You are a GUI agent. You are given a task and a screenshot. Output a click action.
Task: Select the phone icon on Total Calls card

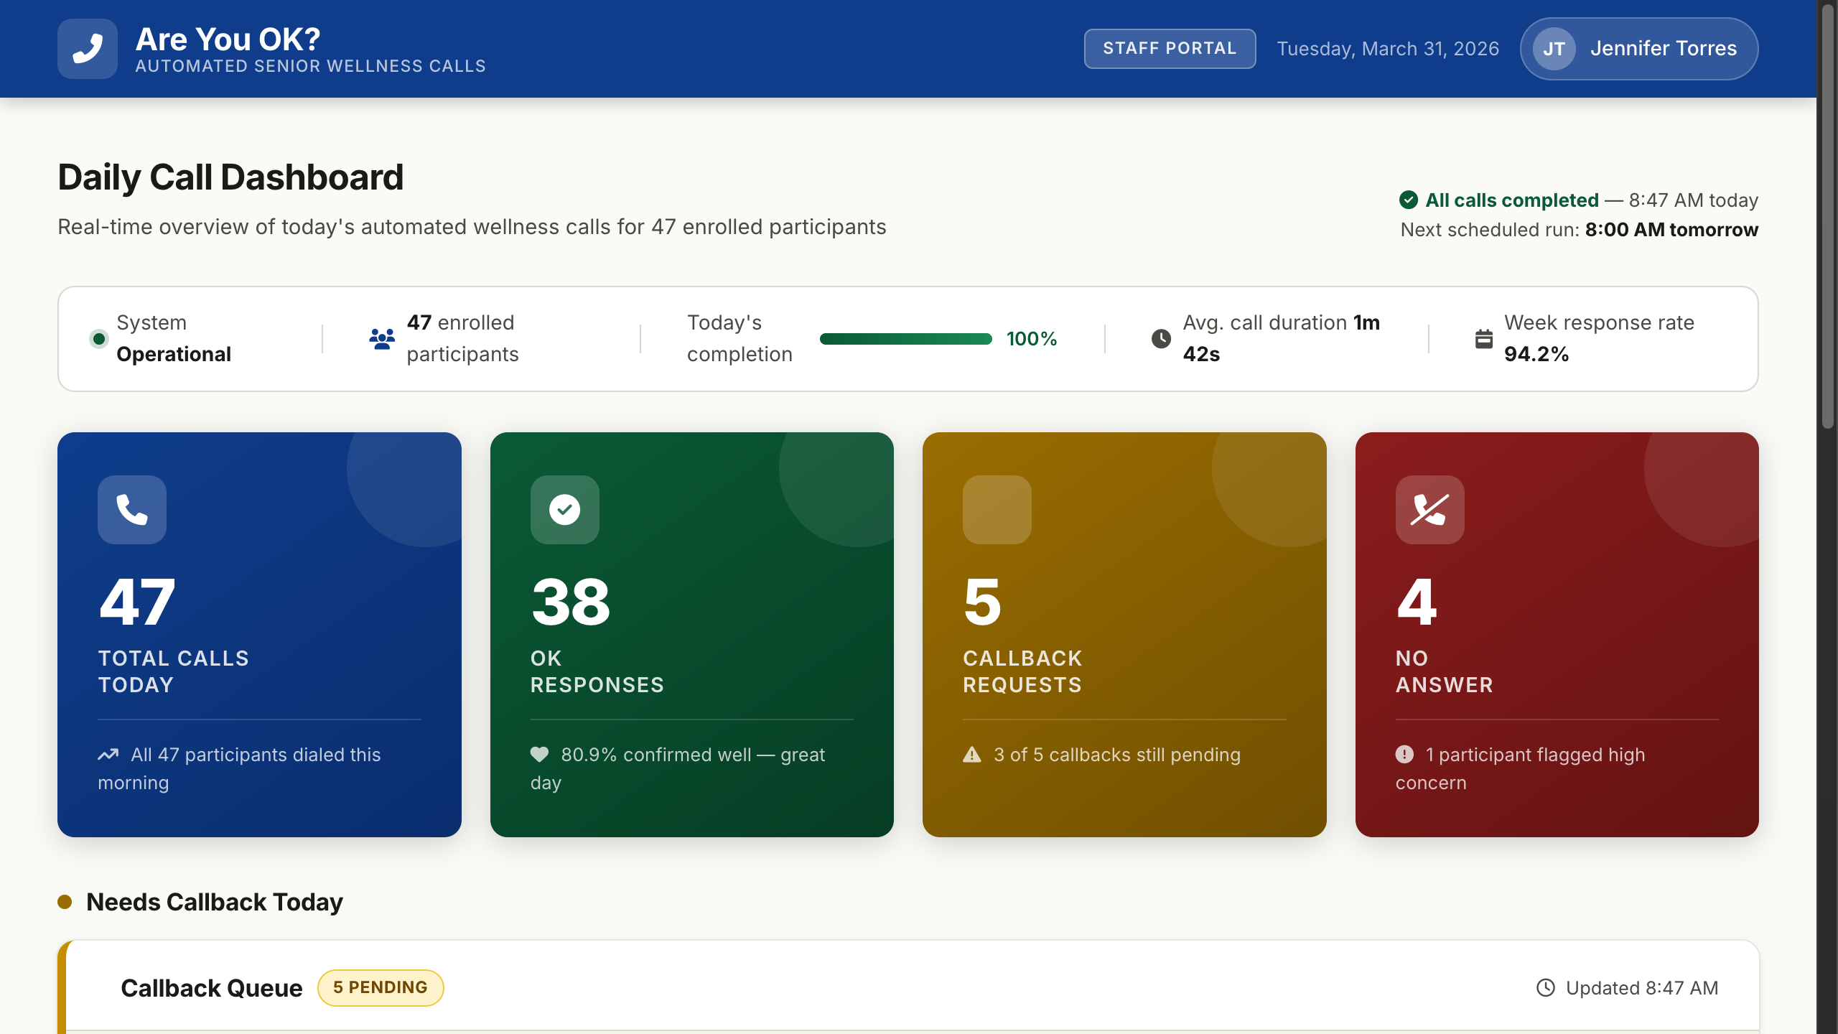[131, 510]
